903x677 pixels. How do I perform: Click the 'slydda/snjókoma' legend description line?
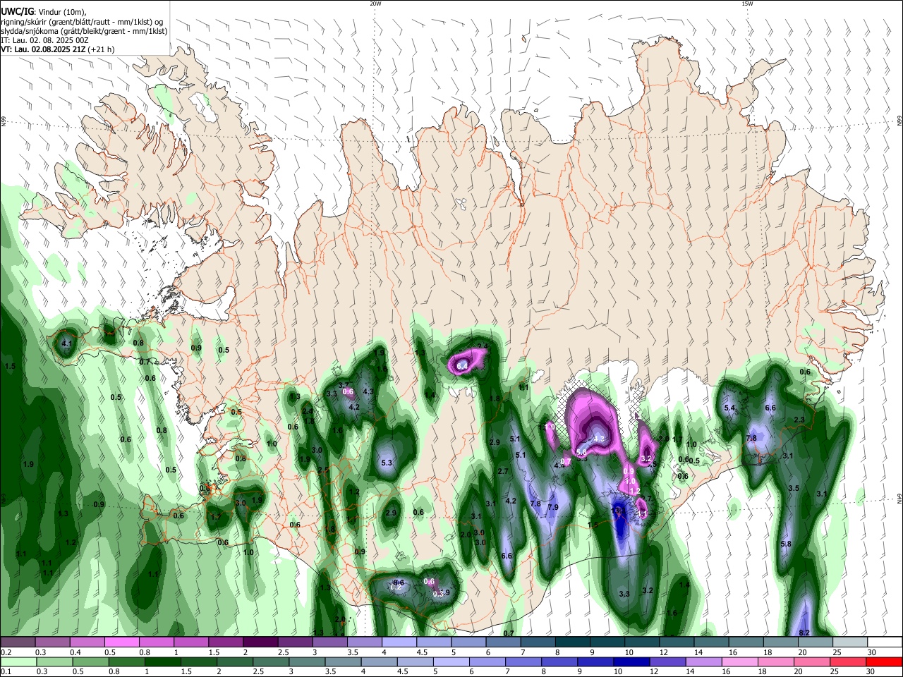pyautogui.click(x=84, y=31)
